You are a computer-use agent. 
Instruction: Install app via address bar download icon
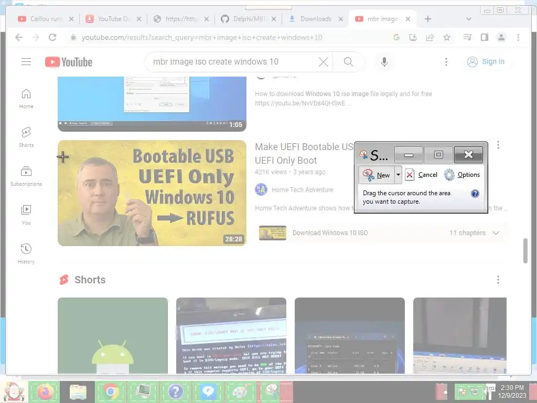(x=413, y=37)
